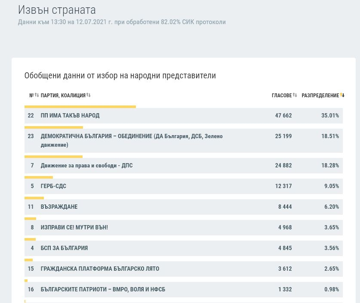Click yellow bar above ПП ИМА ТАКЪВ НАРОД

[x=80, y=107]
